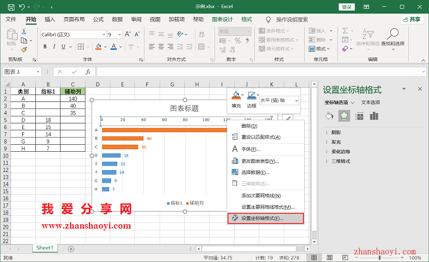
Task: Add a new sheet with plus button
Action: [71, 249]
